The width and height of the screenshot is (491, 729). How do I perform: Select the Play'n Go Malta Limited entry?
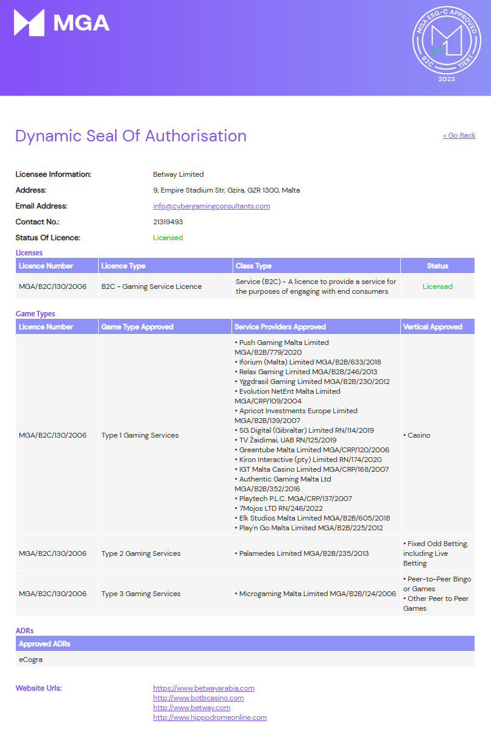(309, 528)
